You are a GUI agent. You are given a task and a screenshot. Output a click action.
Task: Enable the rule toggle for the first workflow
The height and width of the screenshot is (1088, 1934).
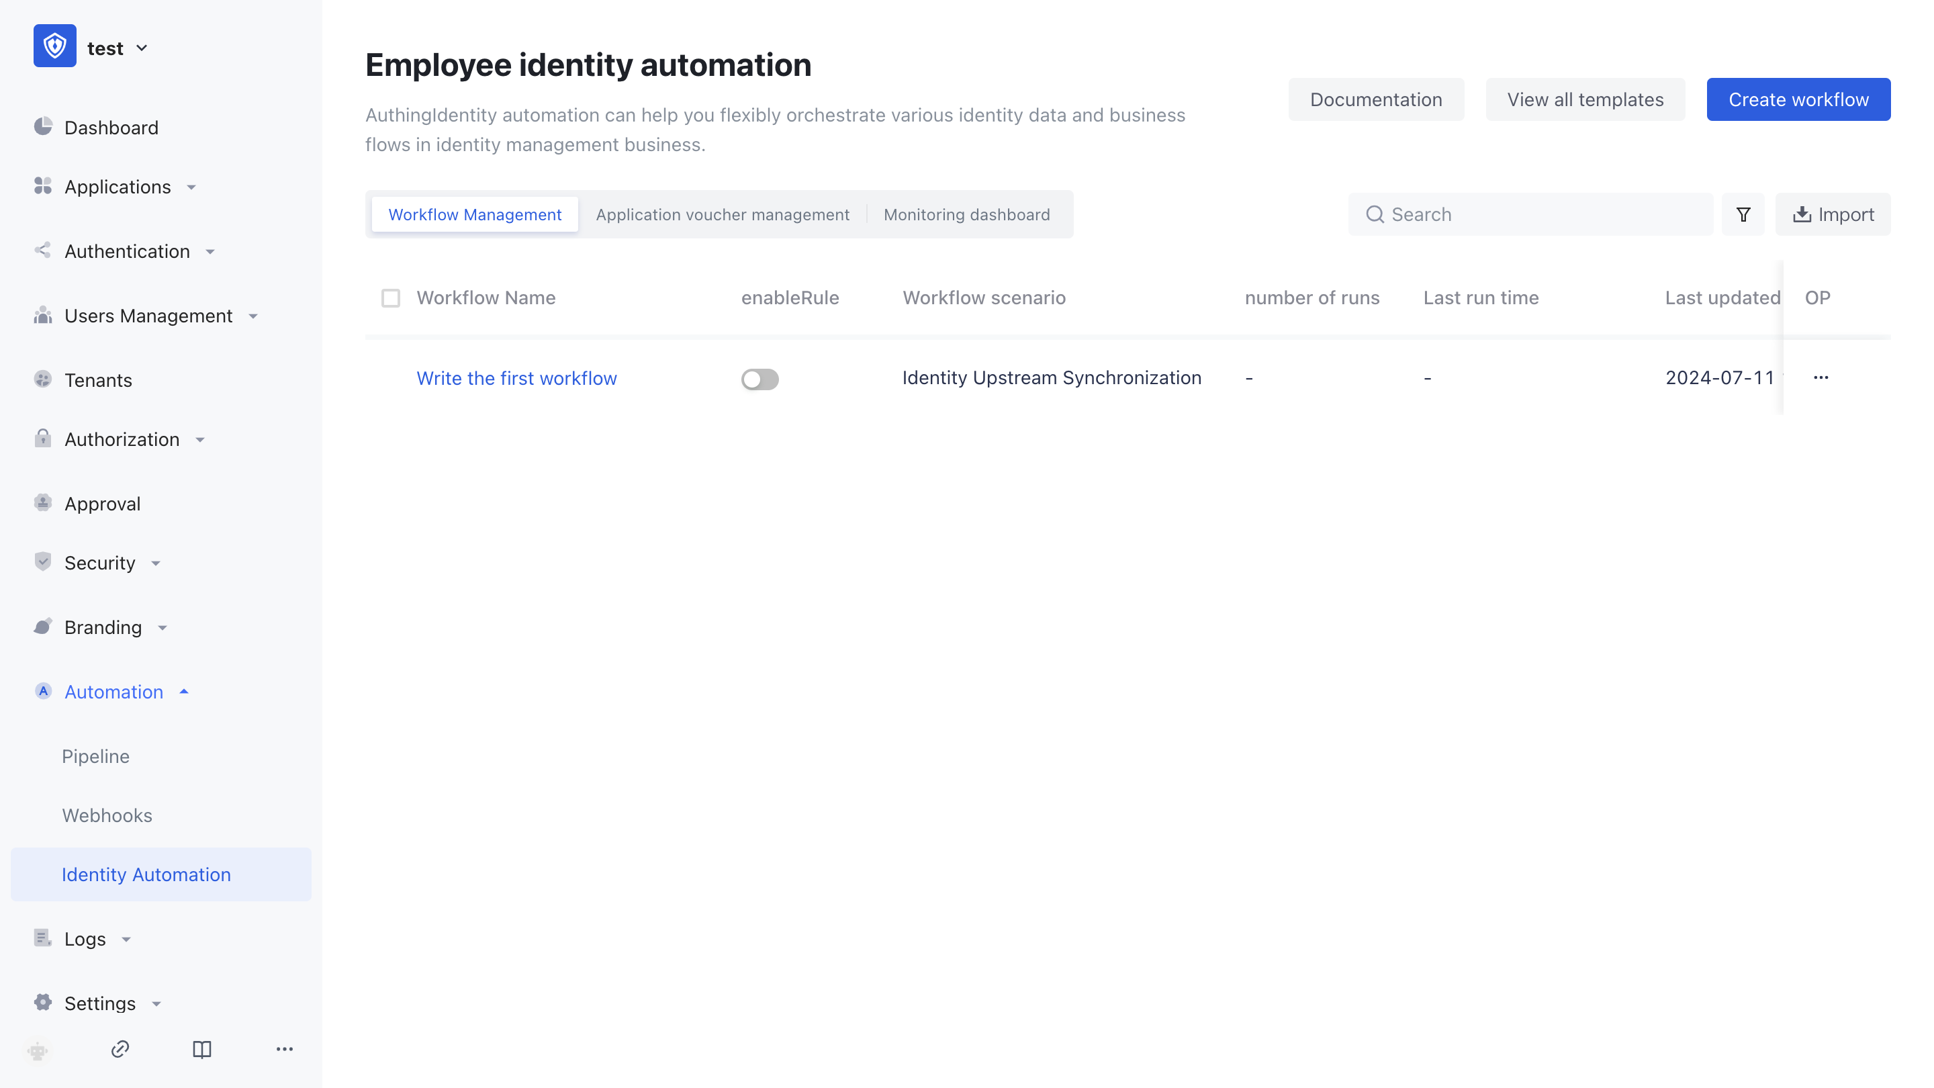click(759, 379)
